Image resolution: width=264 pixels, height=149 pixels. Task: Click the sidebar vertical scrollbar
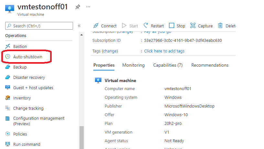click(81, 137)
